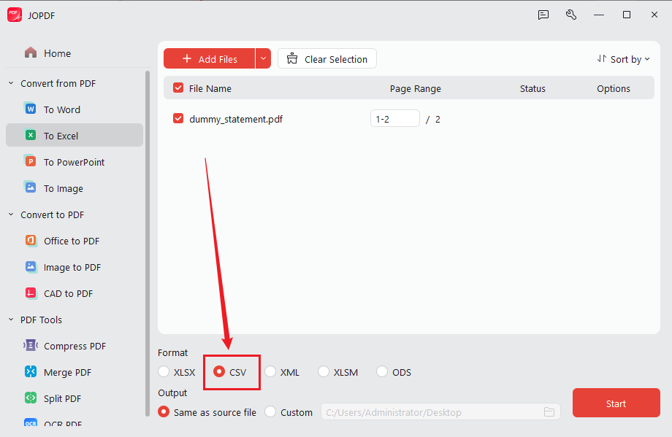Screen dimensions: 672x437
Task: Open To Word conversion
Action: [61, 109]
